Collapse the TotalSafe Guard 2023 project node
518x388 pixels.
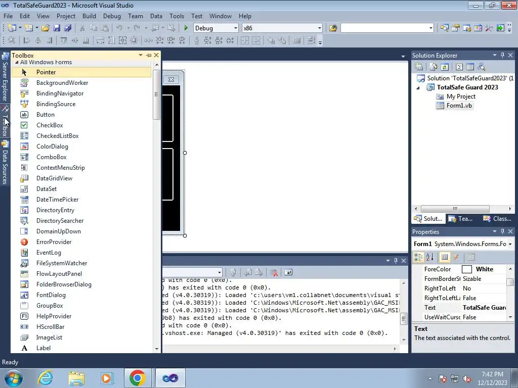(418, 88)
